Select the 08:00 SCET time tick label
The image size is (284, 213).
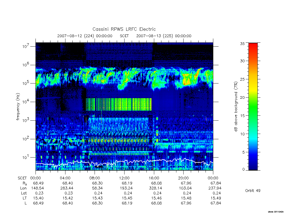95,178
